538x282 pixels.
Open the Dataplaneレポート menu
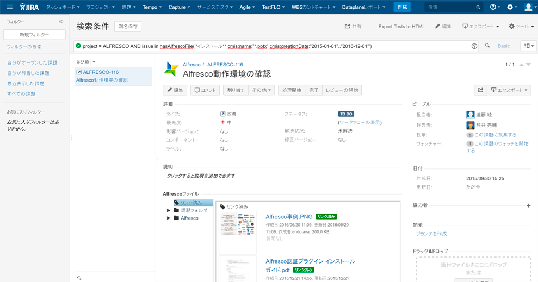tap(363, 7)
